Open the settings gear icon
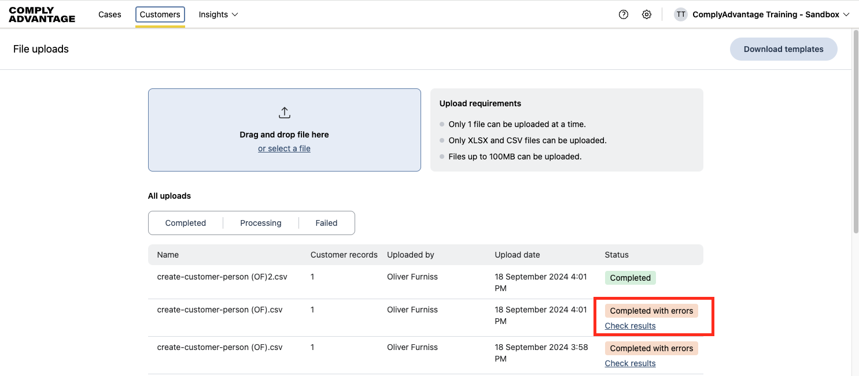 click(x=646, y=14)
